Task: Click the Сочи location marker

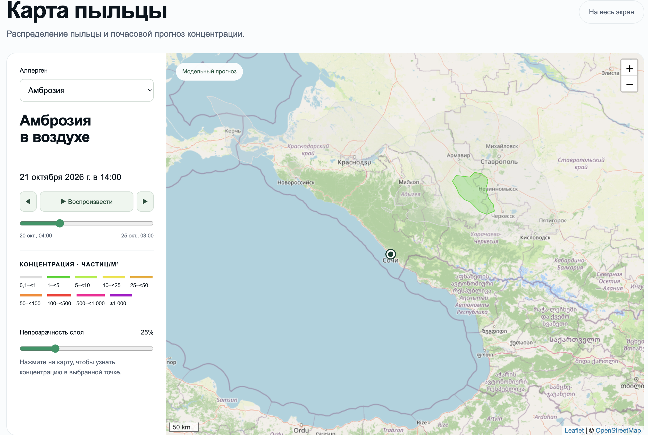Action: (x=390, y=254)
